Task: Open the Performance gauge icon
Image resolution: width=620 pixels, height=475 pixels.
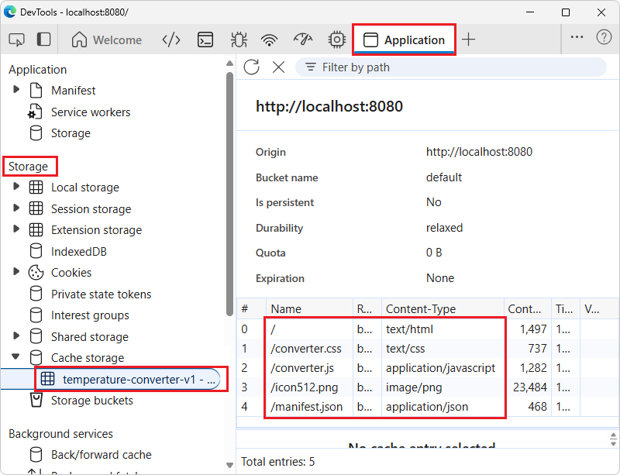Action: pyautogui.click(x=302, y=39)
